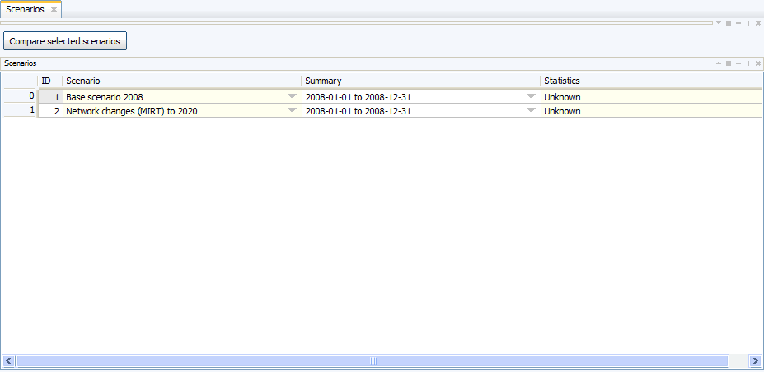Collapse Scenarios table panel with up-arrow icon

(x=718, y=63)
